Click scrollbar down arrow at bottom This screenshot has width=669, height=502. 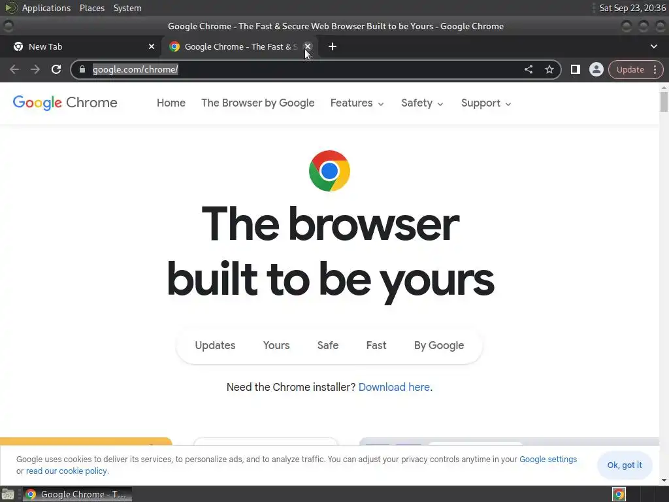tap(664, 480)
